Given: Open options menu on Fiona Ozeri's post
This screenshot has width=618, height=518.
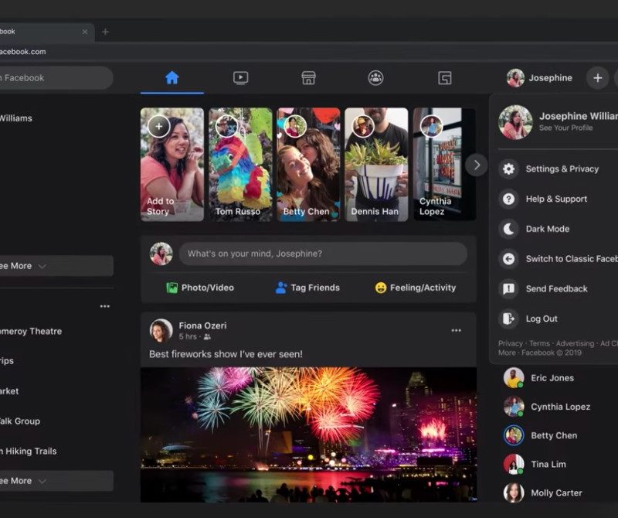Looking at the screenshot, I should tap(456, 331).
